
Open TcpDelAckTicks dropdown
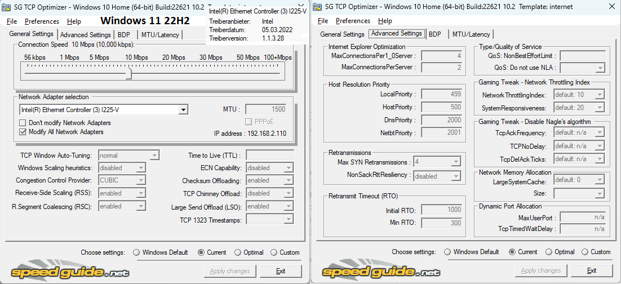pyautogui.click(x=600, y=159)
